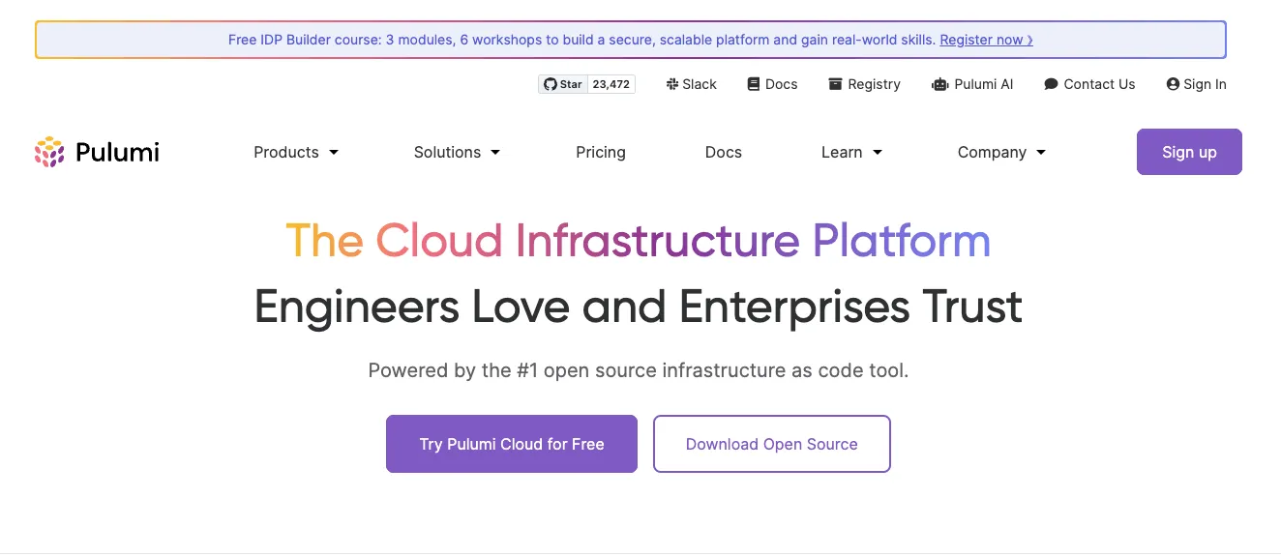Viewport: 1281px width, 557px height.
Task: Click the Registry box icon
Action: point(835,84)
